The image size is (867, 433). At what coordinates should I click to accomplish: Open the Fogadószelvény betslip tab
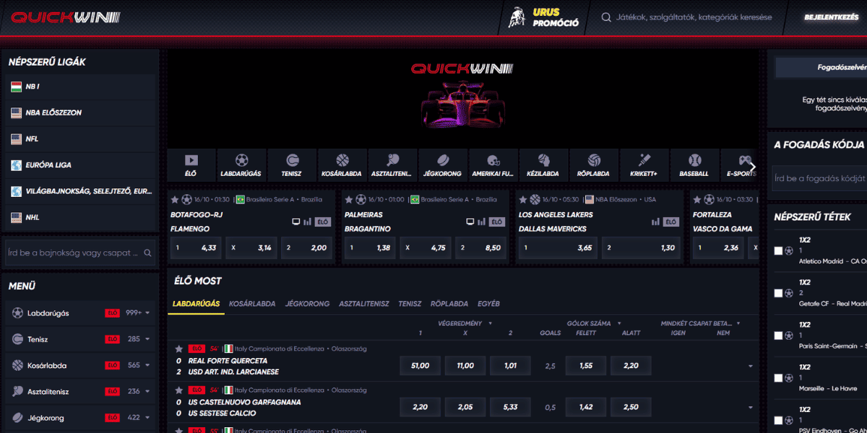click(x=822, y=67)
